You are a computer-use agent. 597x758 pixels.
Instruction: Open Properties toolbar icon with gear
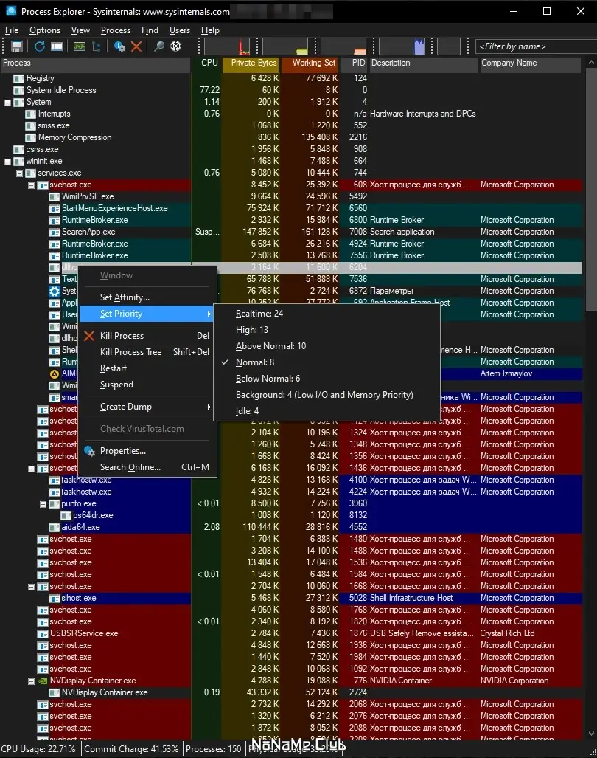click(119, 46)
